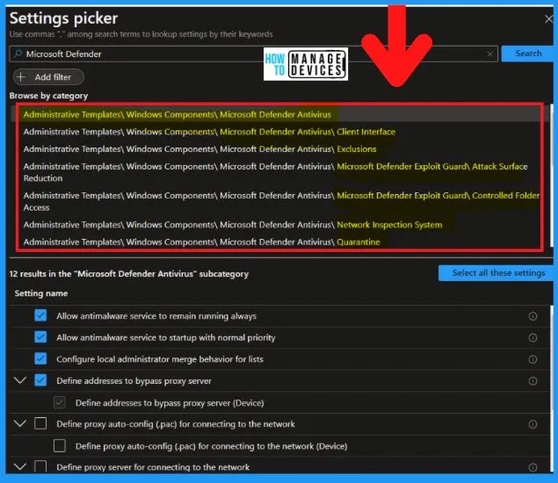Select Client Interface category
The height and width of the screenshot is (483, 558).
[209, 132]
